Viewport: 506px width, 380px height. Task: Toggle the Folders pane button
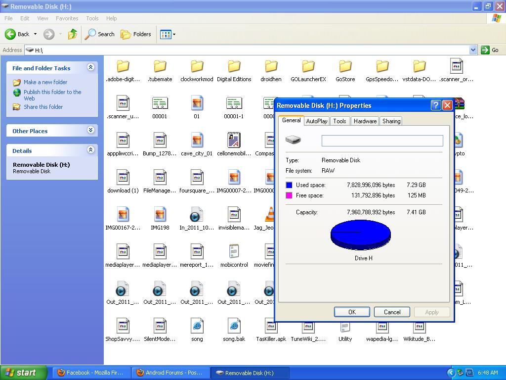(x=136, y=34)
